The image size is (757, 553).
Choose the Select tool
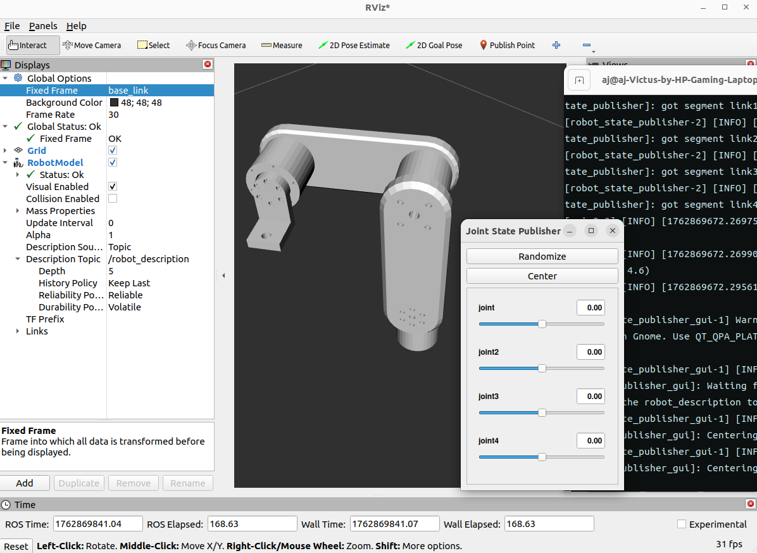click(154, 45)
